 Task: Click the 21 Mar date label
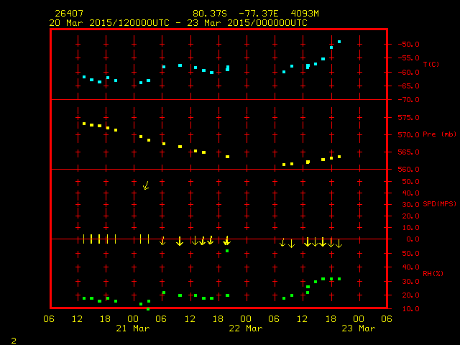point(133,328)
